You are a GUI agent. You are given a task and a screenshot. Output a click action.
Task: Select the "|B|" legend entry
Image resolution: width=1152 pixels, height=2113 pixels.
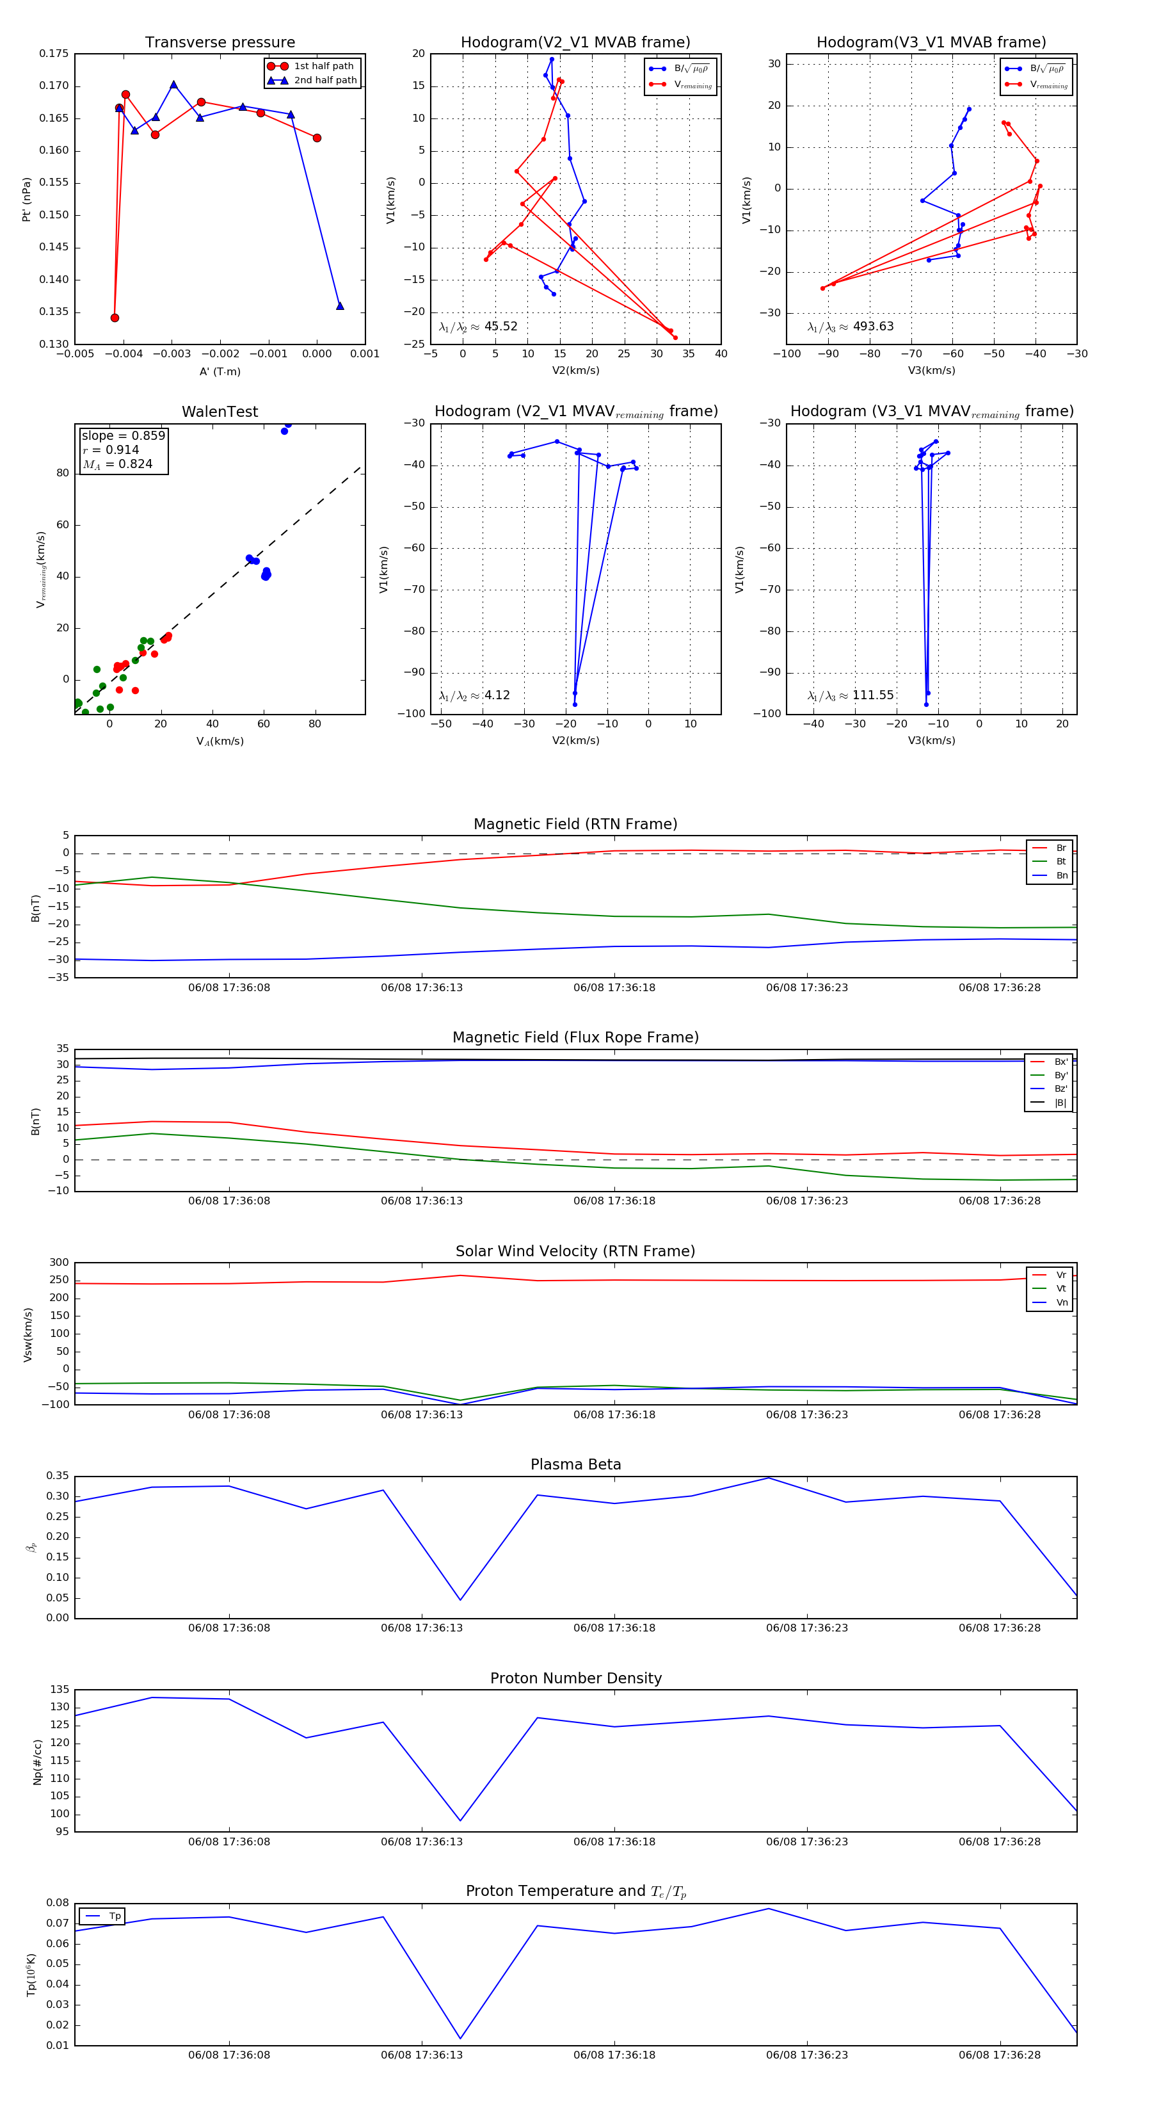[1049, 1103]
